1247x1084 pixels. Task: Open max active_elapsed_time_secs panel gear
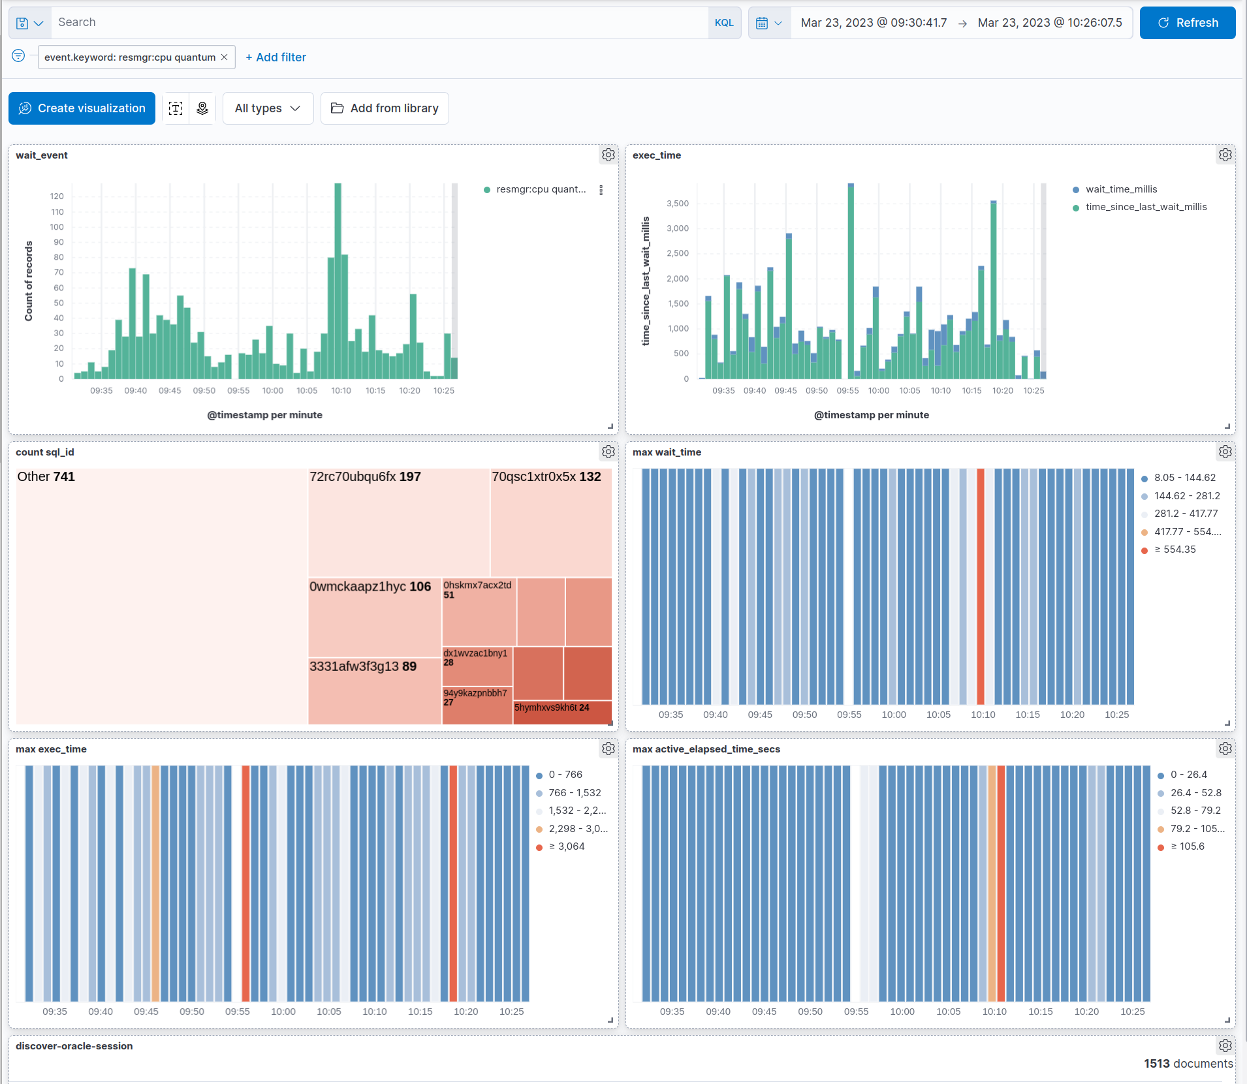tap(1225, 749)
